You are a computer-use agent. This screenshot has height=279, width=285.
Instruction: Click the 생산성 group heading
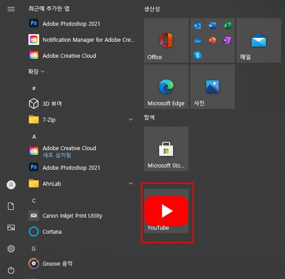point(152,9)
